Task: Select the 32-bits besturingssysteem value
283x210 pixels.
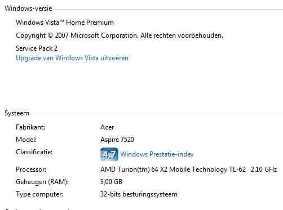Action: tap(139, 194)
